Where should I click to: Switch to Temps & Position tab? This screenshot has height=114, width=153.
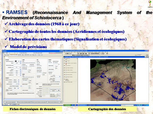(7, 55)
